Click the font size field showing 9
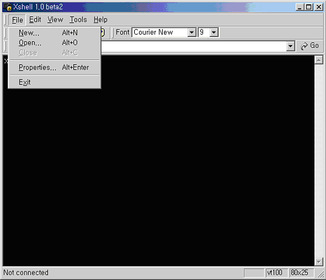The width and height of the screenshot is (326, 280). click(x=203, y=32)
